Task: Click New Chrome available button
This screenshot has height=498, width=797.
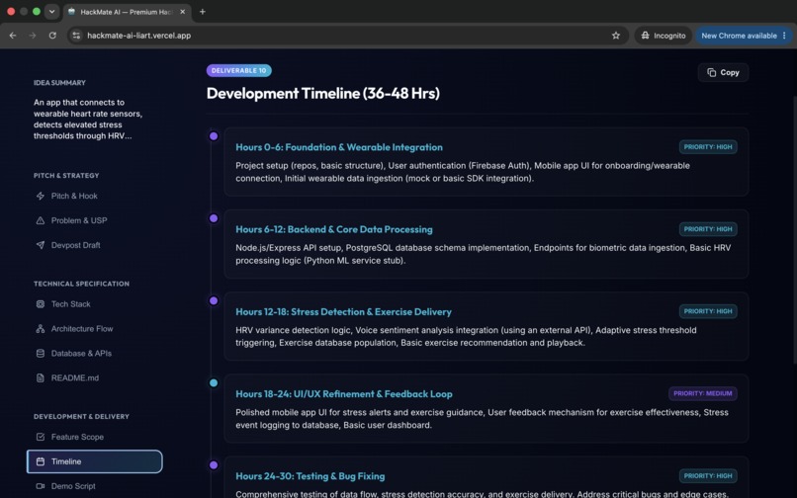Action: point(745,36)
